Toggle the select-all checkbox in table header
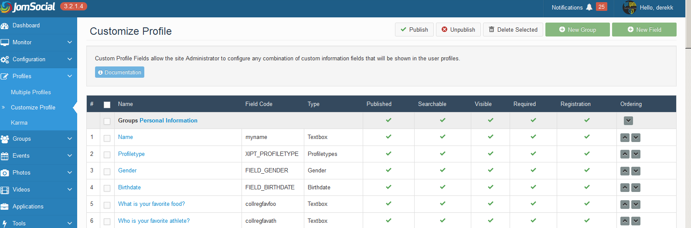The image size is (691, 228). tap(107, 105)
